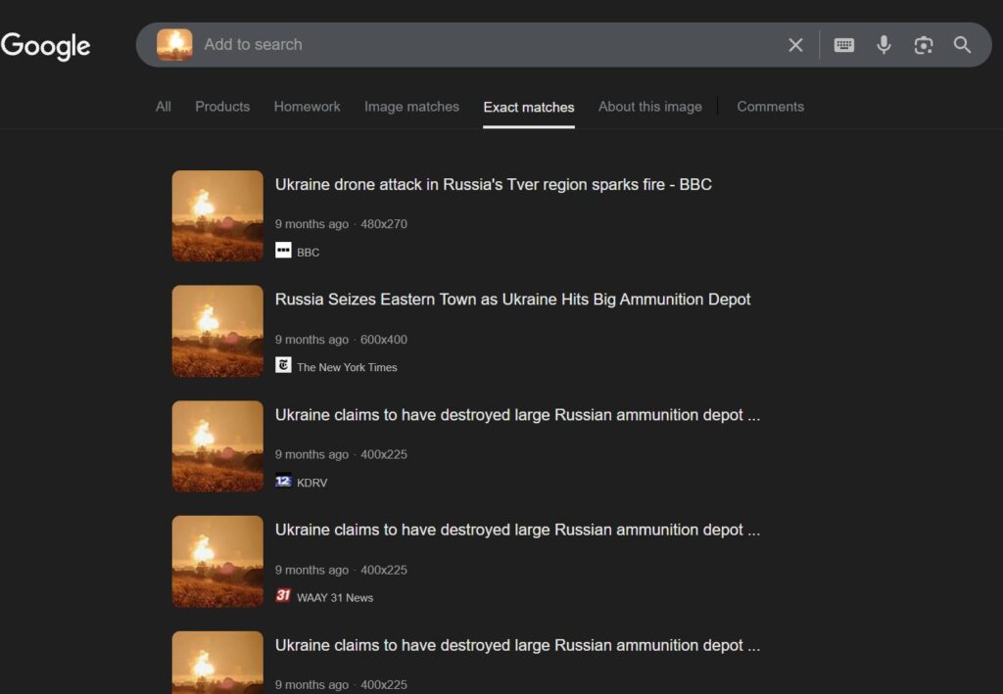The width and height of the screenshot is (1003, 694).
Task: Open search by image camera icon
Action: (923, 45)
